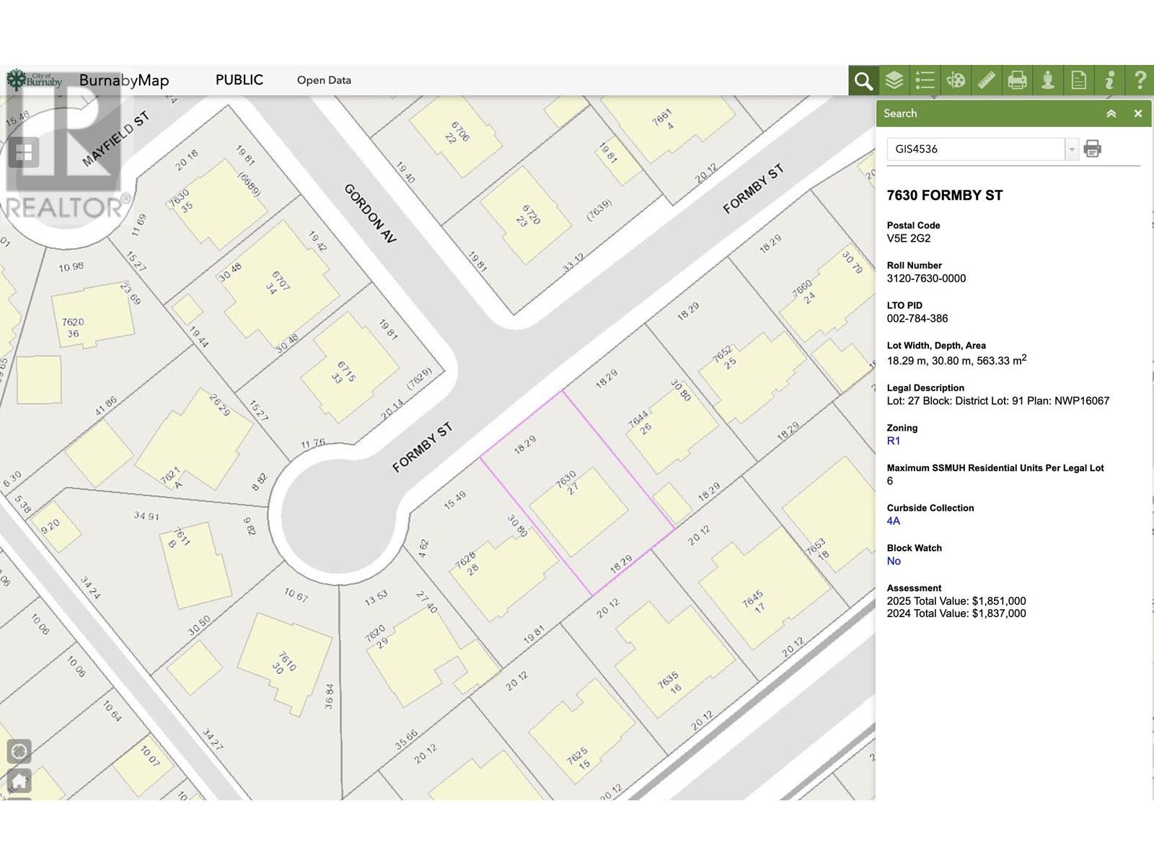Screen dimensions: 1154x866
Task: Expand the GIS4536 search dropdown arrow
Action: pos(1072,149)
